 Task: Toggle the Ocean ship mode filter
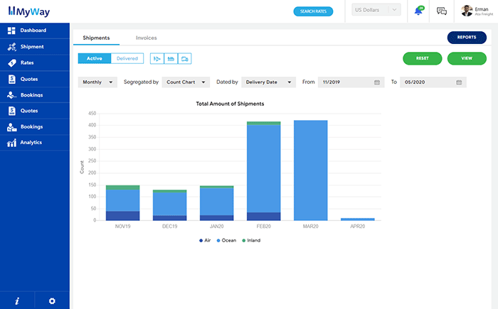tap(171, 59)
